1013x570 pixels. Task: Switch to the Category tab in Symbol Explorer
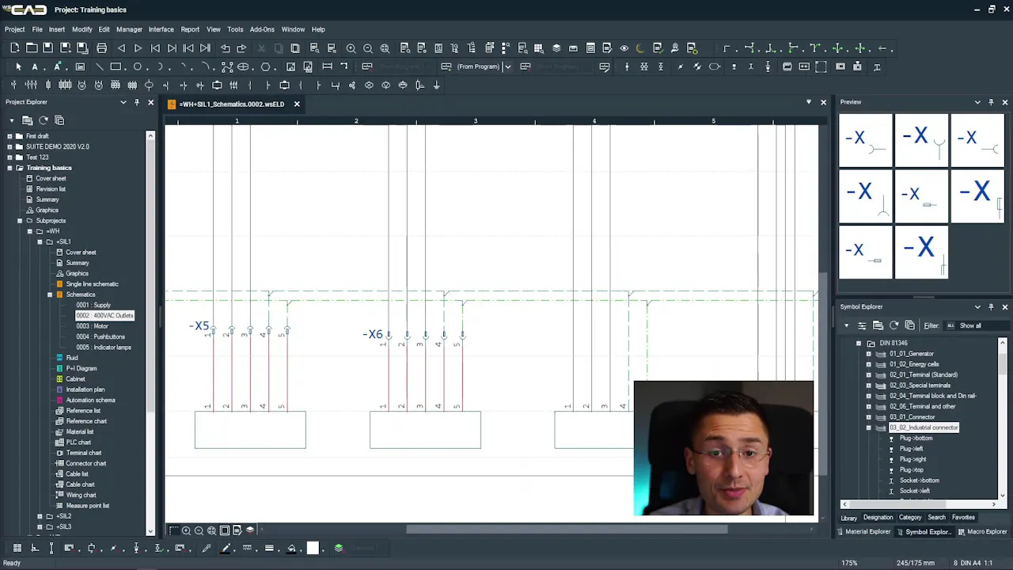pos(910,518)
